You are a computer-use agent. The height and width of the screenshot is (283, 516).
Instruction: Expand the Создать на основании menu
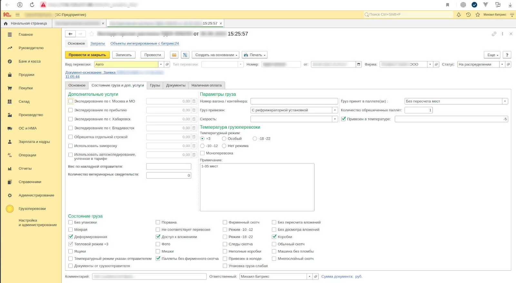[x=215, y=55]
